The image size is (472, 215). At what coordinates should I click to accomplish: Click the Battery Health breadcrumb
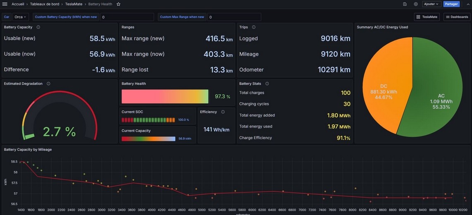point(100,4)
